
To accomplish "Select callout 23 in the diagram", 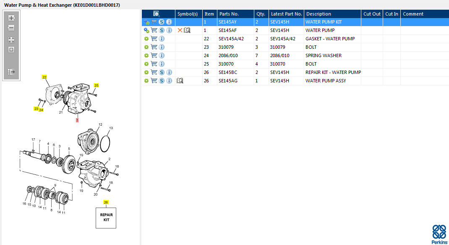I will click(36, 109).
